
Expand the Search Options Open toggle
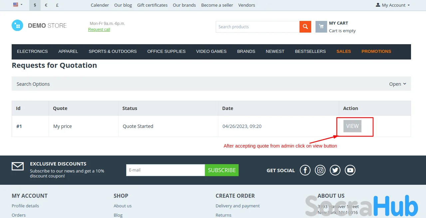398,84
